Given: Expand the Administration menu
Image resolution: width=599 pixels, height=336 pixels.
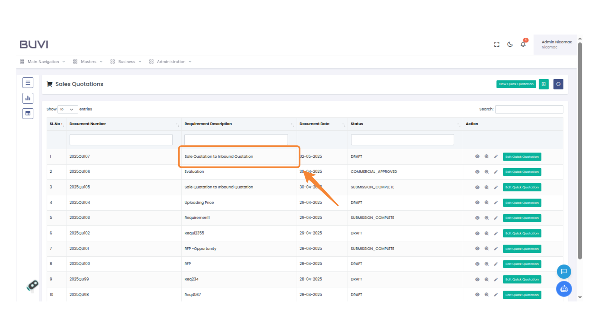Looking at the screenshot, I should click(171, 62).
